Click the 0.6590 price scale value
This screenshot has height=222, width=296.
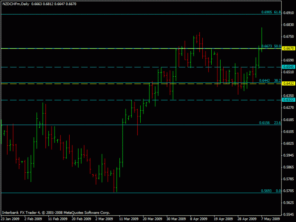[288, 60]
